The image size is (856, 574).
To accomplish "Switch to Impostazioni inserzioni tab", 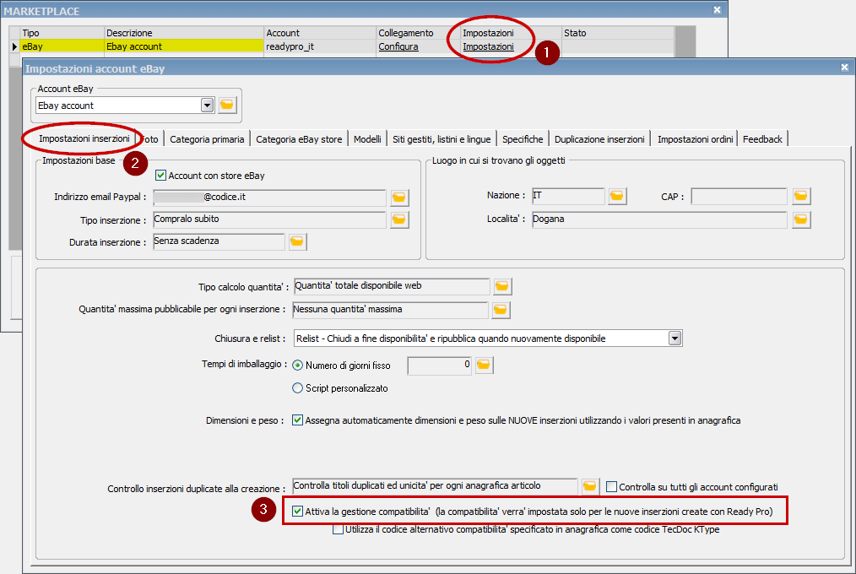I will coord(84,138).
